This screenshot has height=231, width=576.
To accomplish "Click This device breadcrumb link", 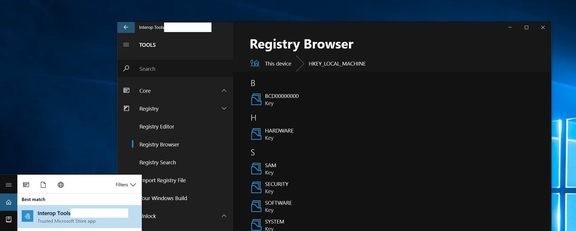I will pos(278,63).
